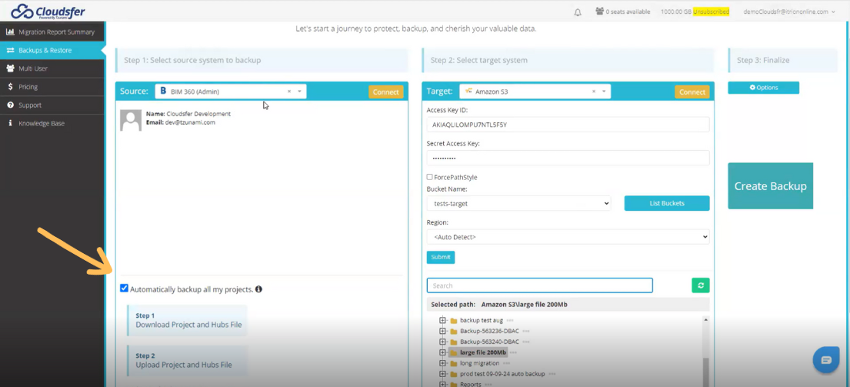Open options dots for prod test 09-09-24 folder

[x=552, y=374]
